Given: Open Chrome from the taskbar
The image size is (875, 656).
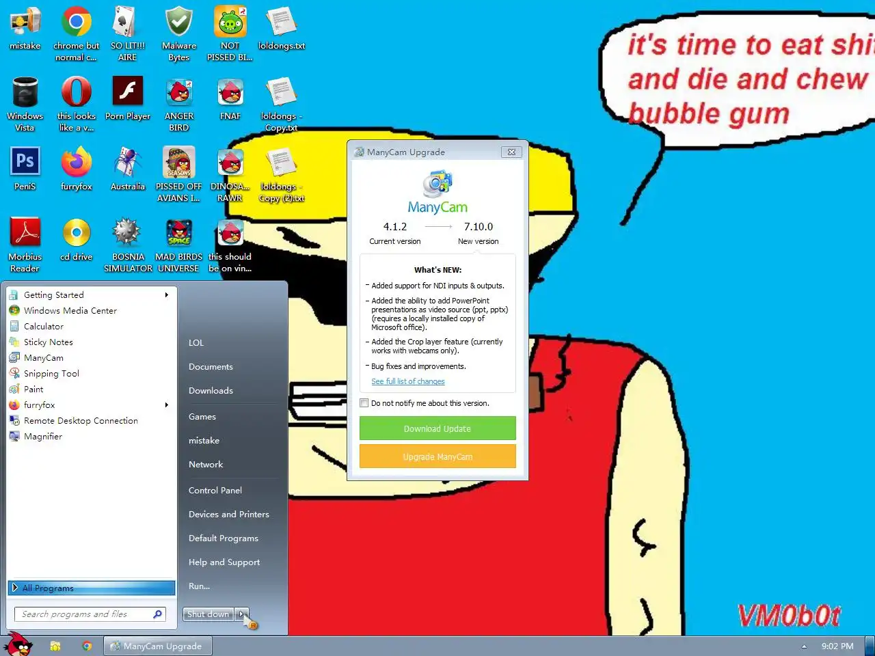Looking at the screenshot, I should [87, 646].
